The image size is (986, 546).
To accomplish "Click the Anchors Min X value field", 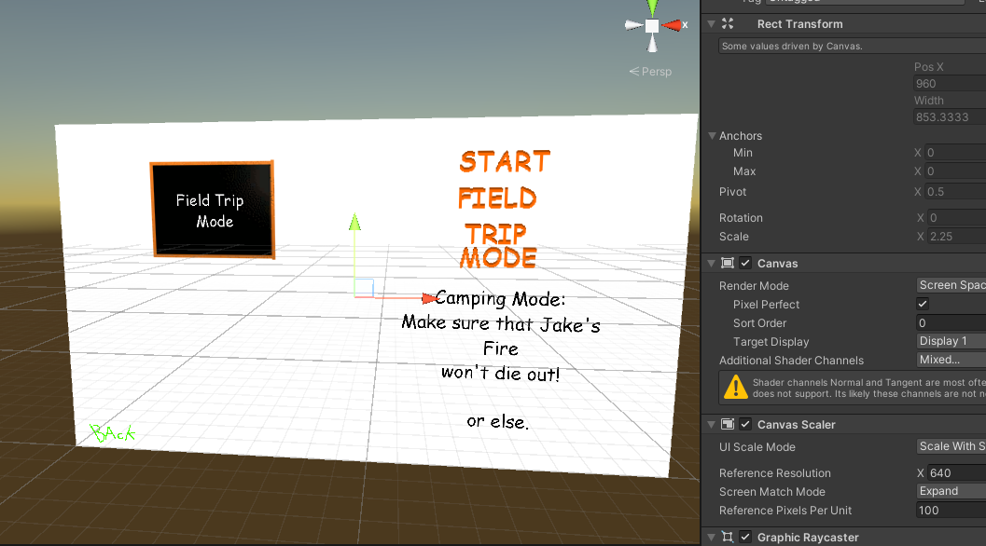I will tap(956, 153).
